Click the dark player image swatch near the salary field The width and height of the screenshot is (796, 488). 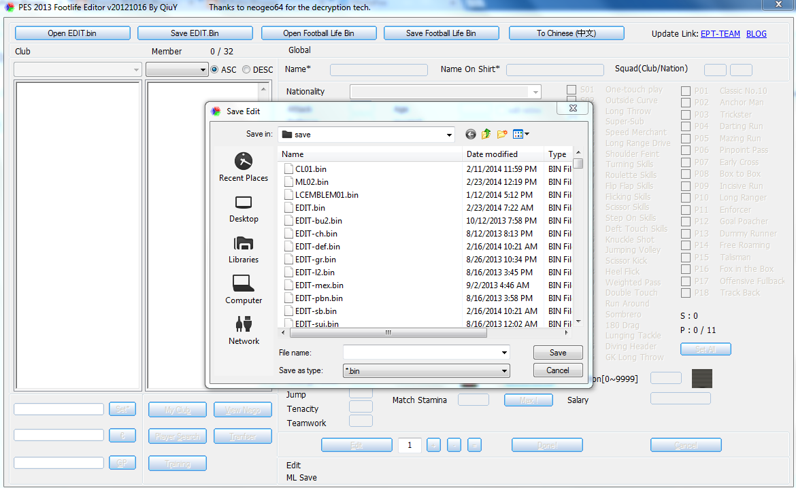pyautogui.click(x=701, y=379)
